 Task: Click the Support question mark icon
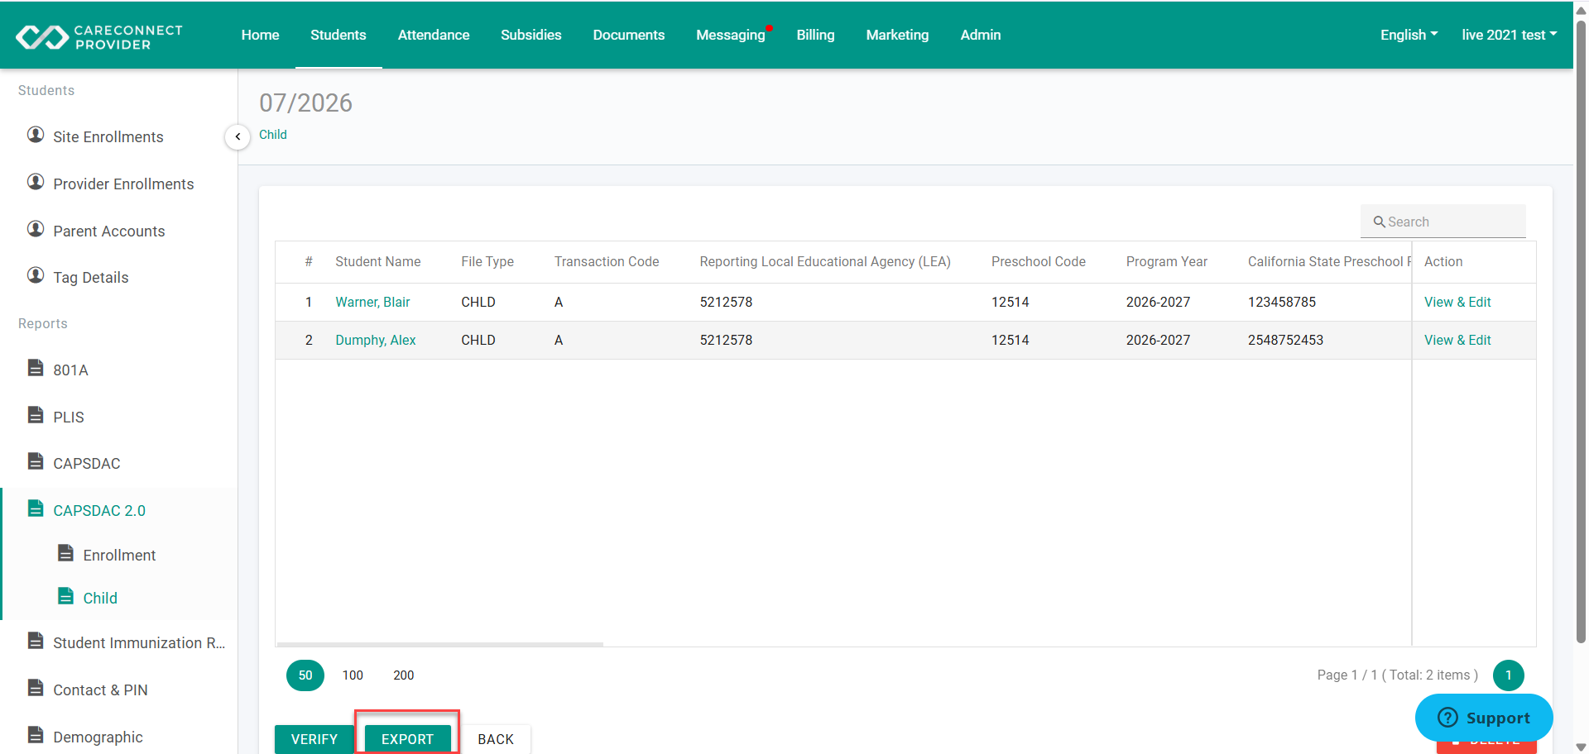tap(1447, 718)
